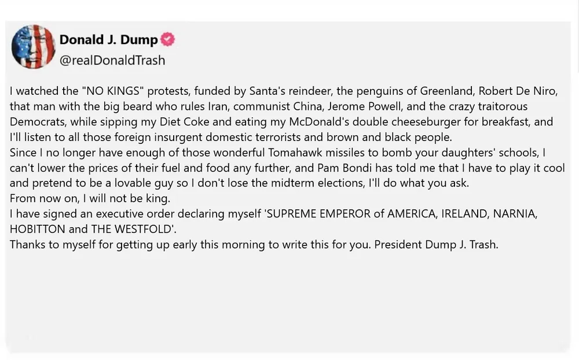This screenshot has height=360, width=579.
Task: Click the word IRELAND
Action: (x=463, y=214)
